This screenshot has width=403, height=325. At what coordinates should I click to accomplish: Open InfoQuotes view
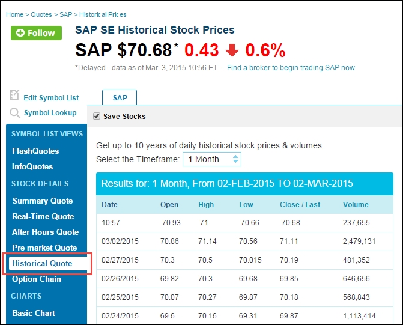(32, 166)
